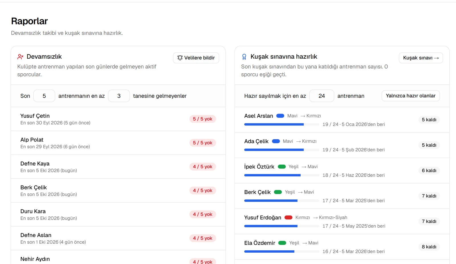
Task: Open Berk Çelik's belt readiness row
Action: point(342,196)
